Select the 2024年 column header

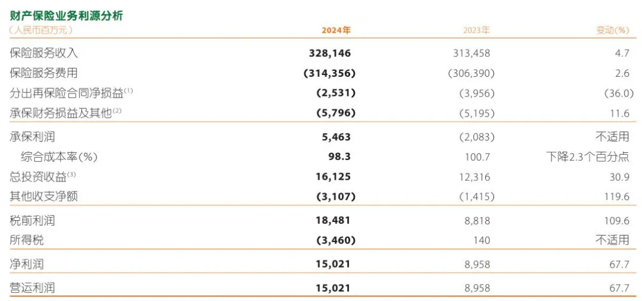point(336,30)
